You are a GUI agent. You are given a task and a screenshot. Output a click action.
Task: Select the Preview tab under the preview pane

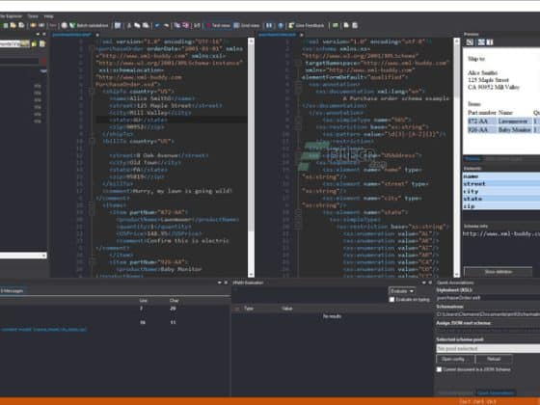pyautogui.click(x=472, y=159)
